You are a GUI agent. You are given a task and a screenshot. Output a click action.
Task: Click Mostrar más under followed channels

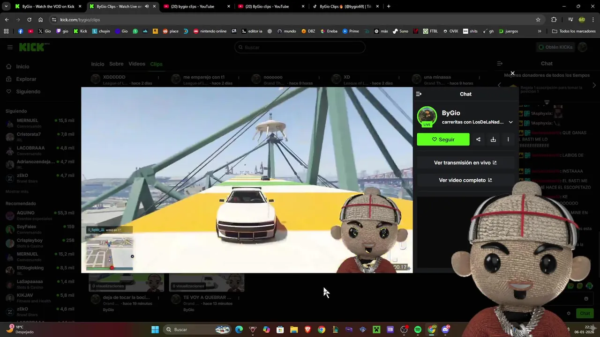(x=17, y=191)
